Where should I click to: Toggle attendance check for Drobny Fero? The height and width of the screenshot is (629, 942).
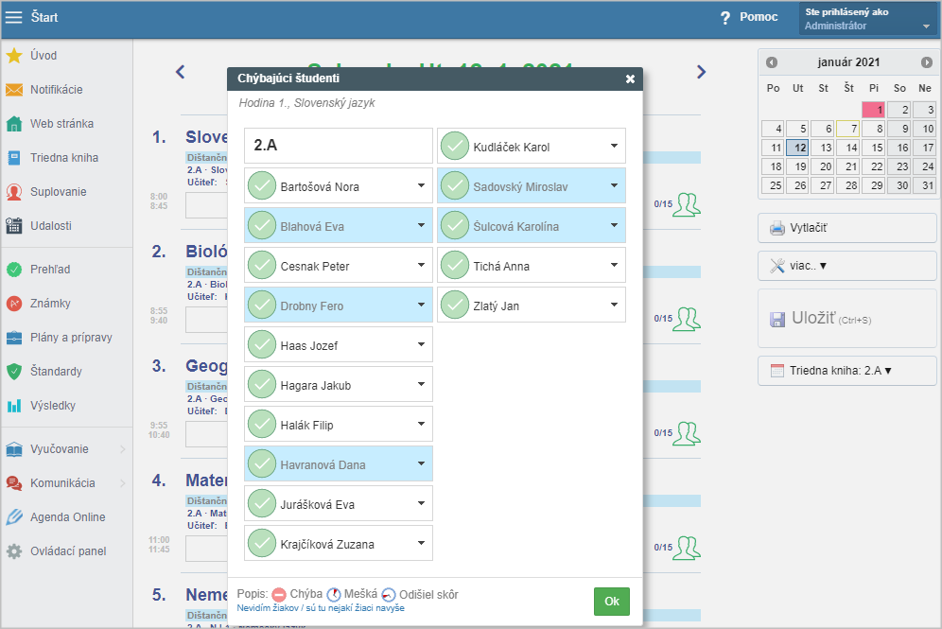[x=262, y=305]
